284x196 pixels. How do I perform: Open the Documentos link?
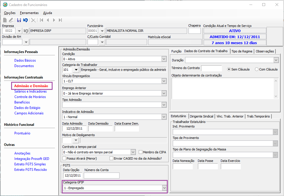(x=24, y=66)
